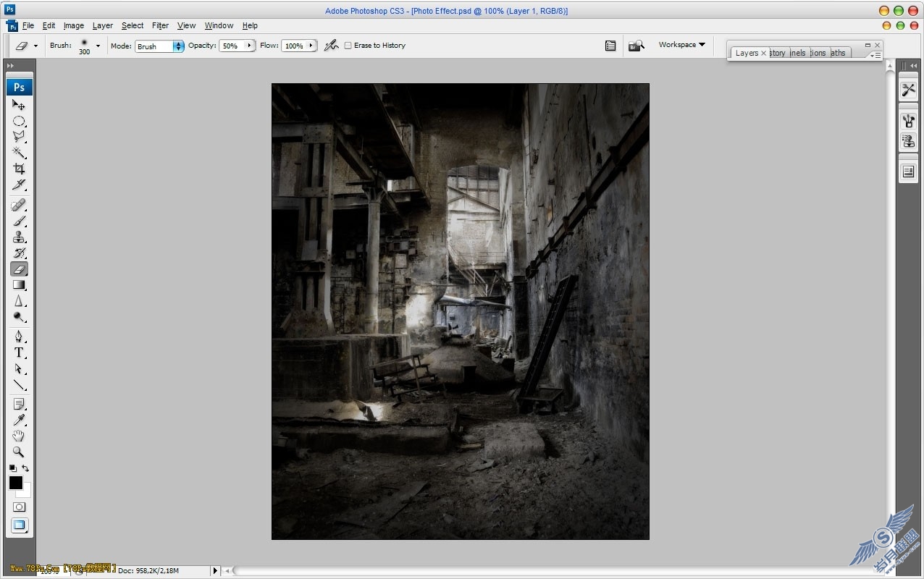Open the Layer menu

tap(102, 25)
